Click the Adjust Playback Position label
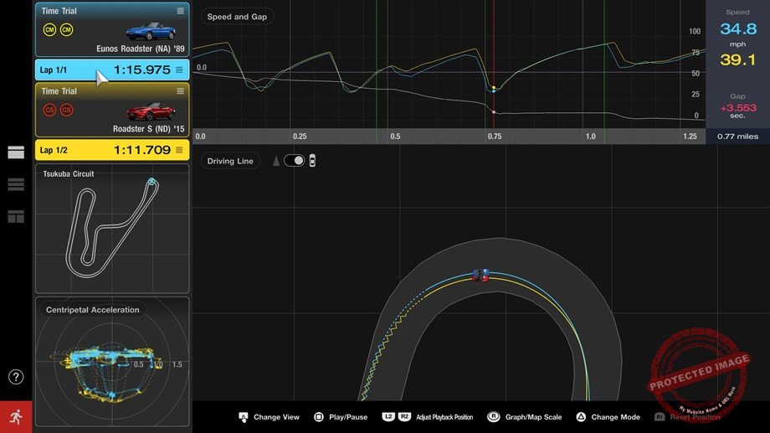Viewport: 770px width, 433px height. pos(444,417)
